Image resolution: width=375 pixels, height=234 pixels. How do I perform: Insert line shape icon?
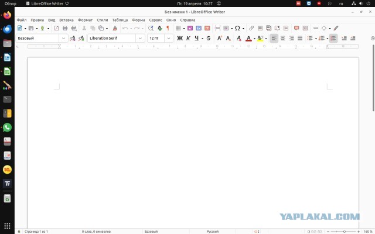click(x=316, y=28)
